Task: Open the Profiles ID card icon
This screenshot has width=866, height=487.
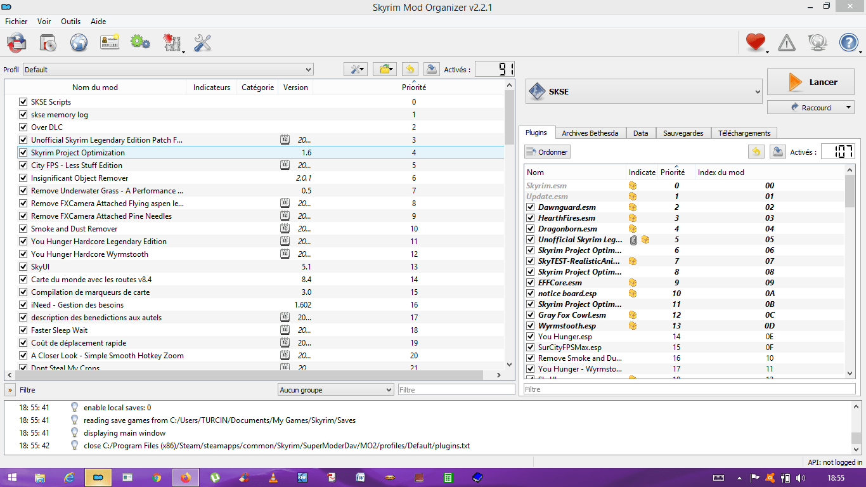Action: [x=110, y=43]
